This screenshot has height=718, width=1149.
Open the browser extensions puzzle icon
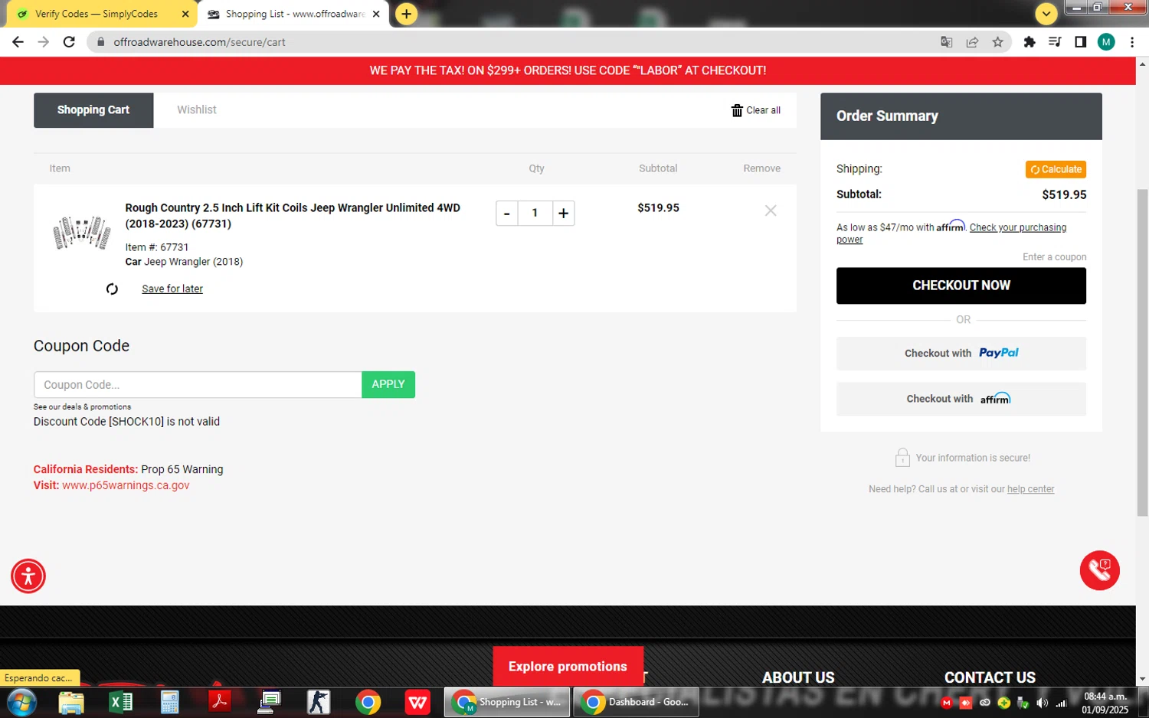[x=1030, y=42]
